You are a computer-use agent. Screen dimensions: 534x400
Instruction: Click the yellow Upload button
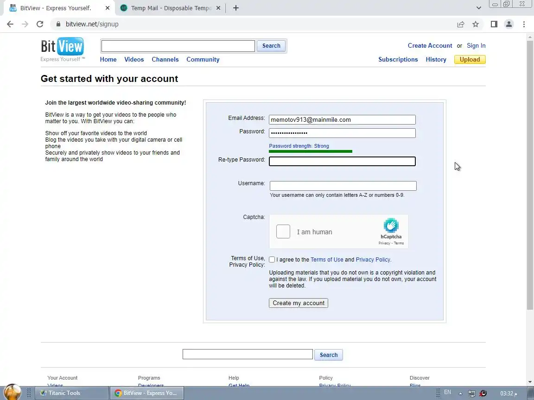tap(470, 60)
